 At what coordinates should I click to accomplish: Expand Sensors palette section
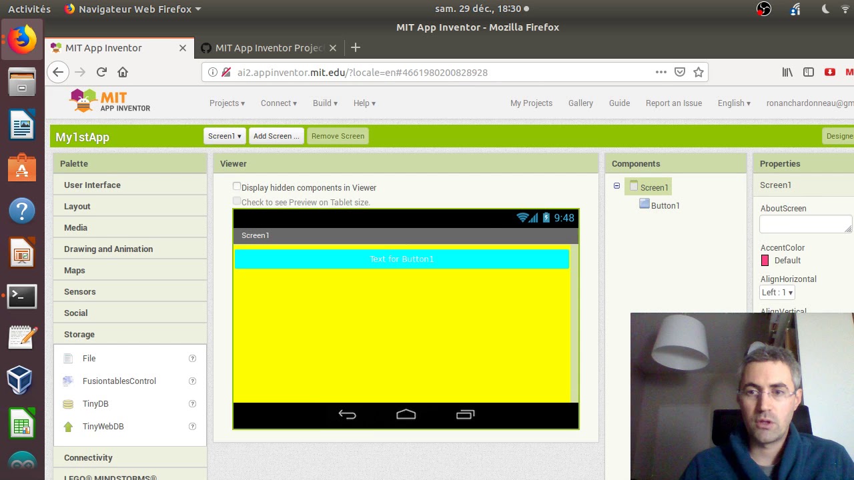(130, 292)
